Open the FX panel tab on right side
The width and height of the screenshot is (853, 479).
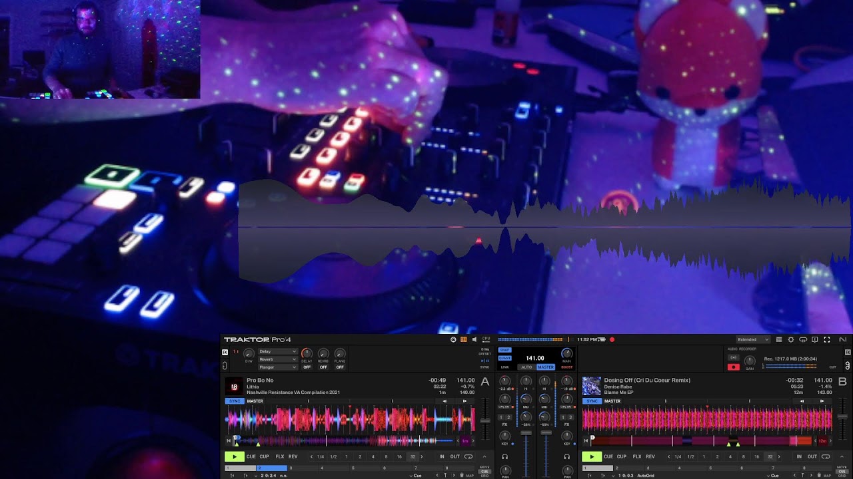pos(848,352)
